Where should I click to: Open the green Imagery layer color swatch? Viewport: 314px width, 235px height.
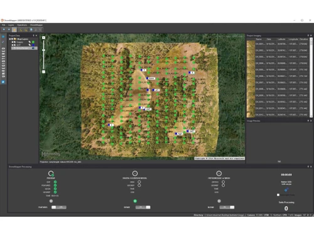click(x=33, y=42)
